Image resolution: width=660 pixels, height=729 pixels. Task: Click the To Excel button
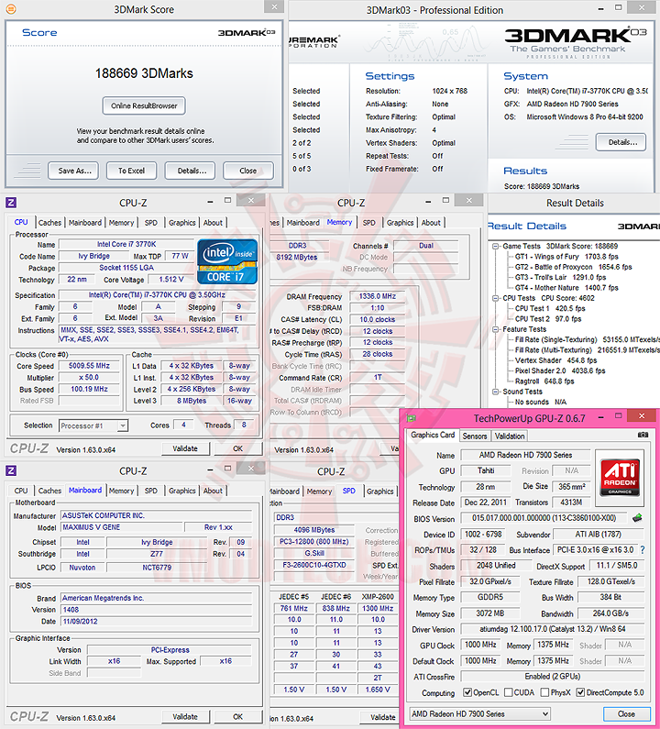(131, 171)
